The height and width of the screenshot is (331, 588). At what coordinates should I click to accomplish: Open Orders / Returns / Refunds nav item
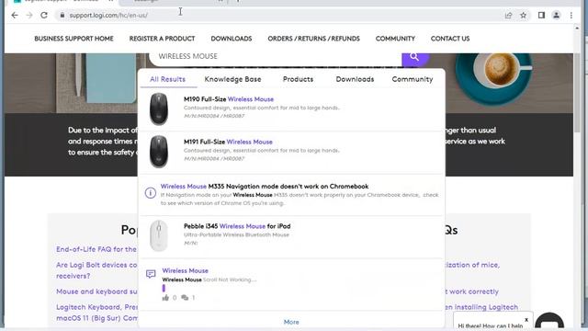point(314,39)
